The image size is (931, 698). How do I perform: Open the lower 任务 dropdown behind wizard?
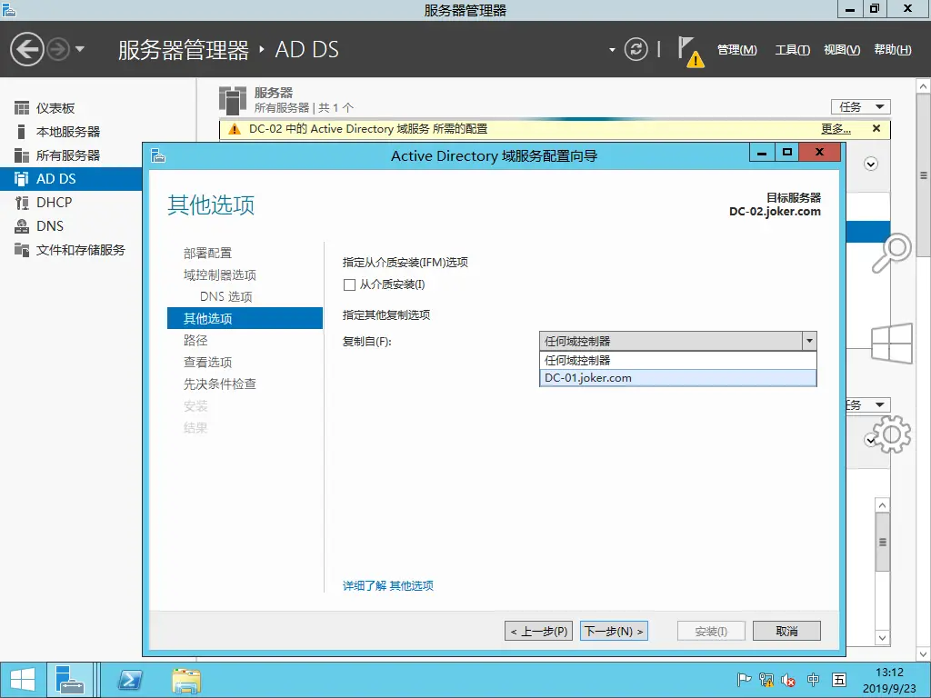point(868,404)
